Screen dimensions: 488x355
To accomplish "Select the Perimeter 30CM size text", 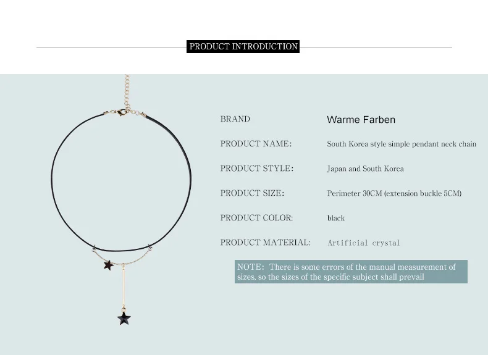I will pyautogui.click(x=394, y=193).
